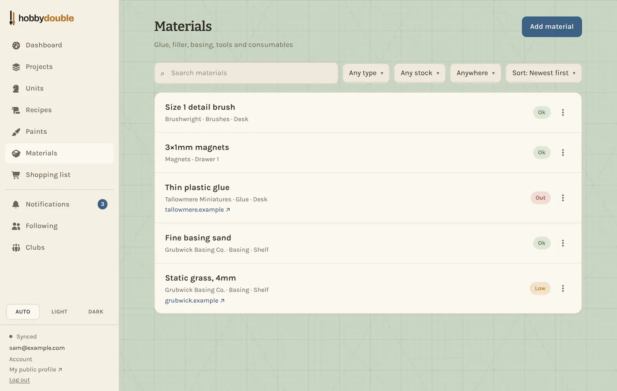Viewport: 617px width, 391px height.
Task: Click the Shopping list cart icon
Action: click(16, 175)
